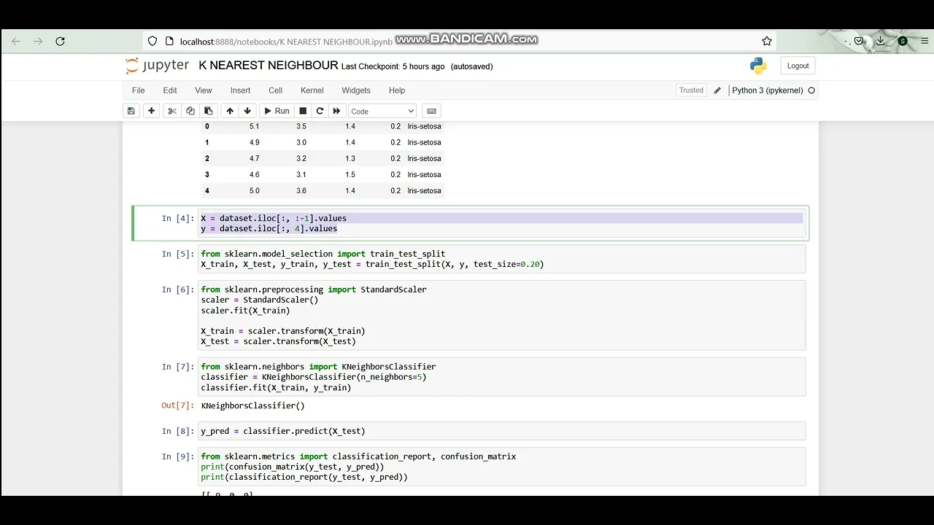Screen dimensions: 934x525
Task: Click the pencil edit-mode icon
Action: point(717,90)
